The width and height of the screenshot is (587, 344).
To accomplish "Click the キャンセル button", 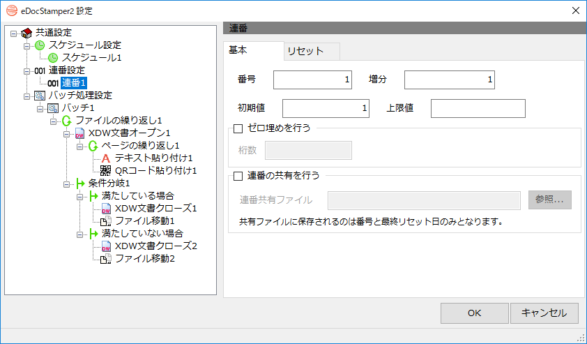I will tap(544, 313).
